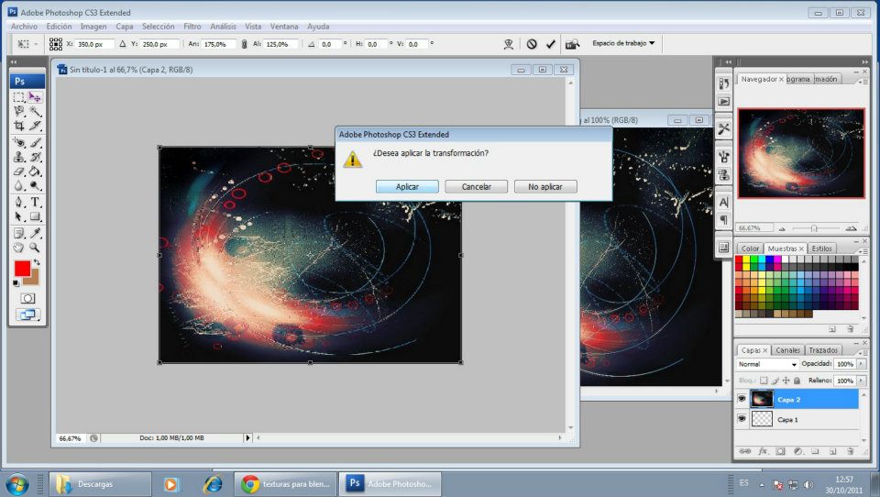Open the Edición menu
880x497 pixels.
pyautogui.click(x=59, y=27)
